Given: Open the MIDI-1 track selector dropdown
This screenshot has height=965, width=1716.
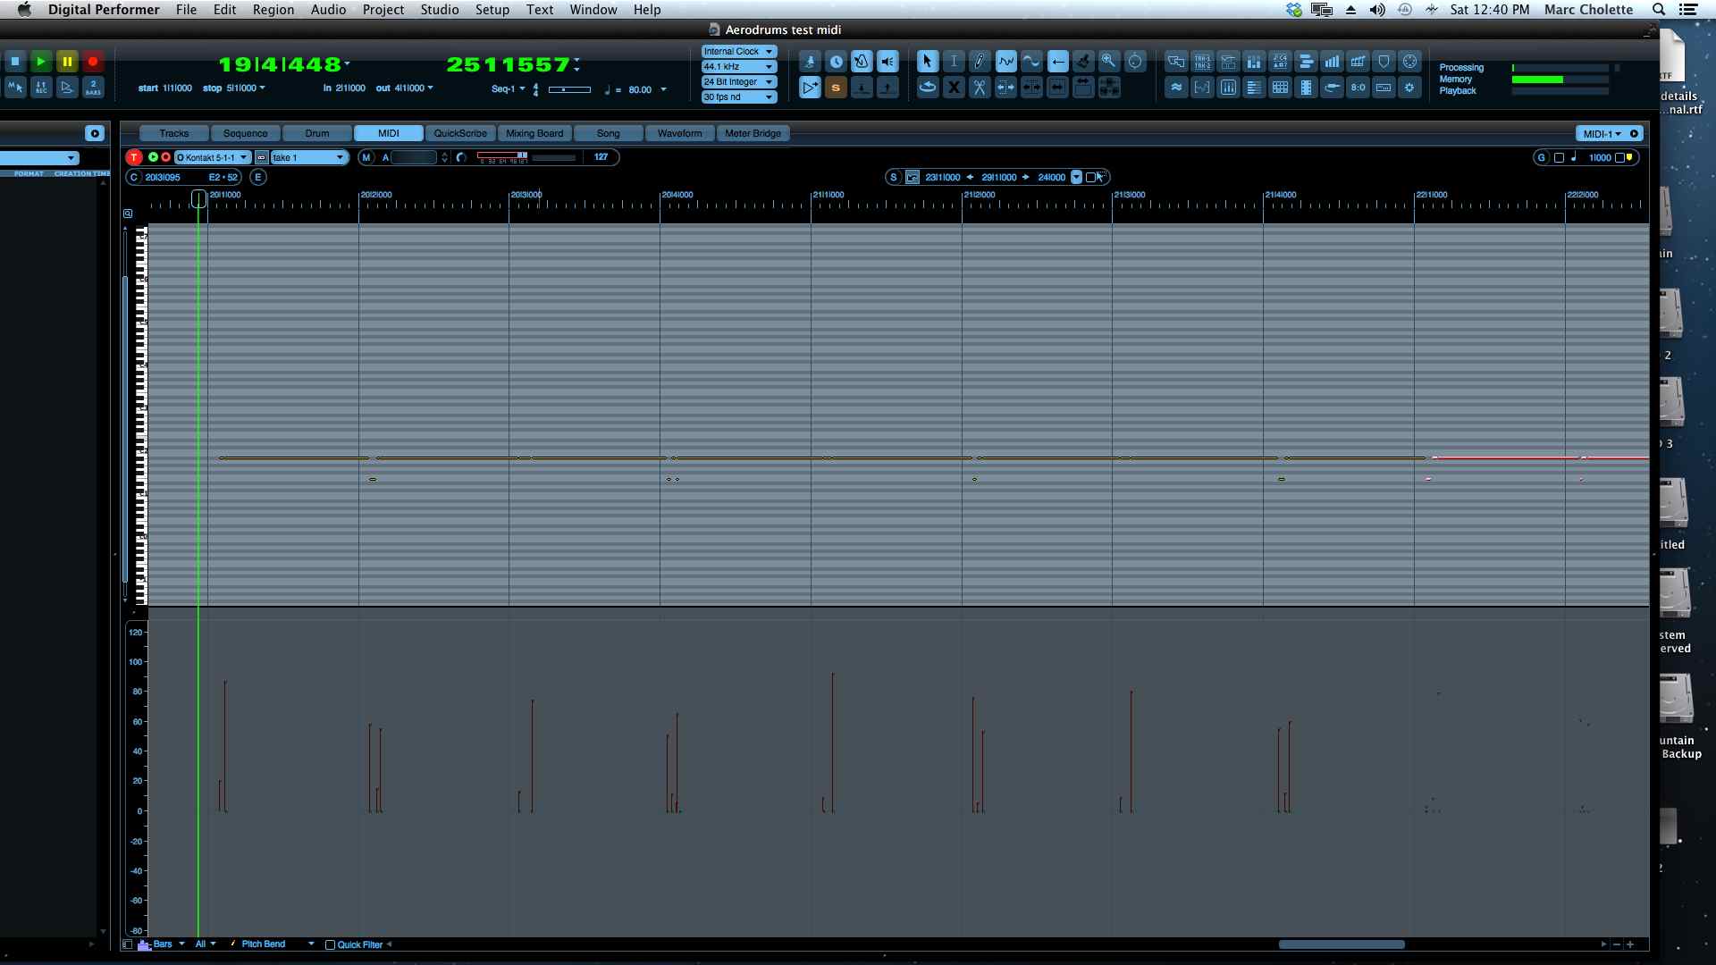Looking at the screenshot, I should point(1602,134).
